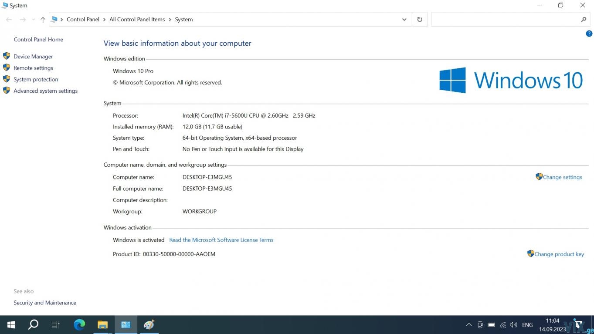594x334 pixels.
Task: Refresh the System page
Action: tap(420, 20)
